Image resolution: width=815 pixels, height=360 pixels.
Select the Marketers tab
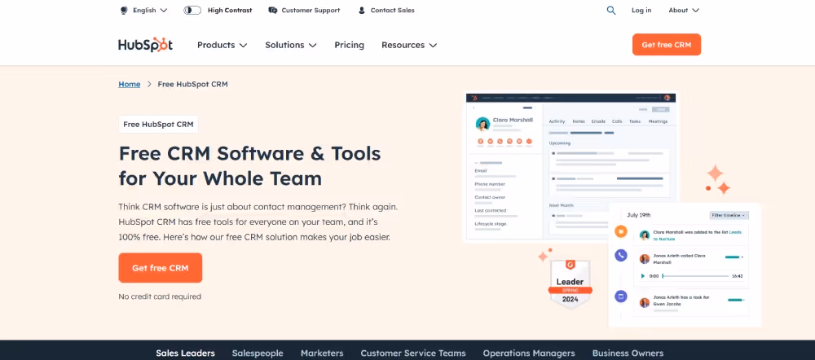coord(322,353)
